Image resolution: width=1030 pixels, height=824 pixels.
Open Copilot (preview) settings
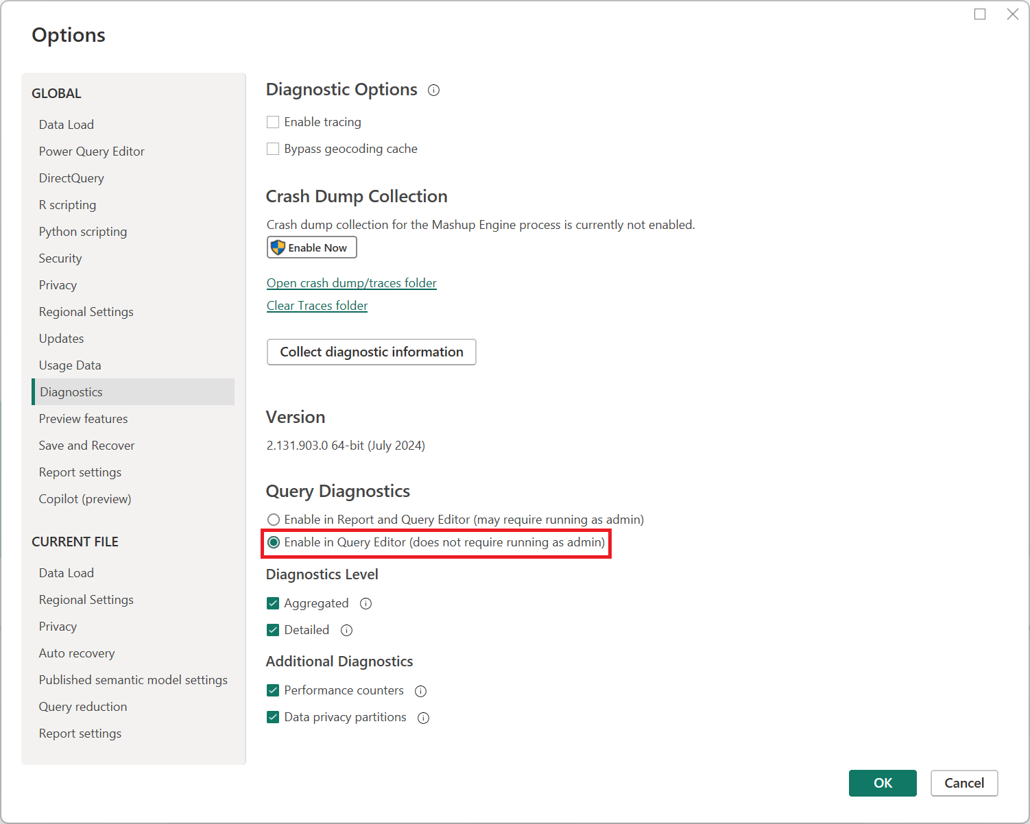[133, 499]
